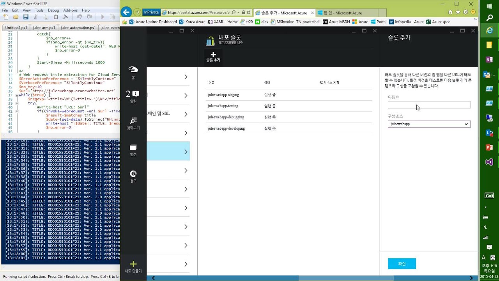Click the scroll right arrow of portal scrollbar
The width and height of the screenshot is (499, 281).
pyautogui.click(x=471, y=278)
